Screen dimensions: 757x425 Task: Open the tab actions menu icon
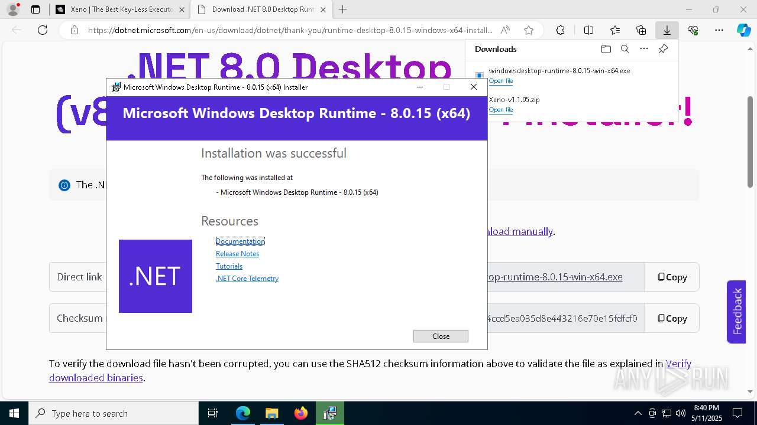(35, 9)
